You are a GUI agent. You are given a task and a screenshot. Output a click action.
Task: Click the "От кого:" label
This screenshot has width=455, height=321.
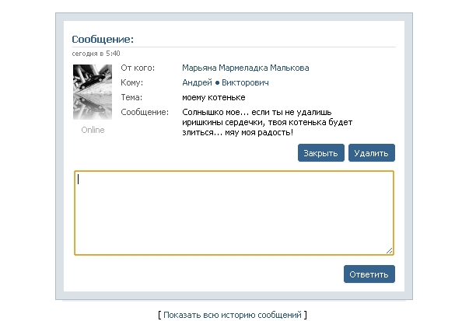pos(138,68)
